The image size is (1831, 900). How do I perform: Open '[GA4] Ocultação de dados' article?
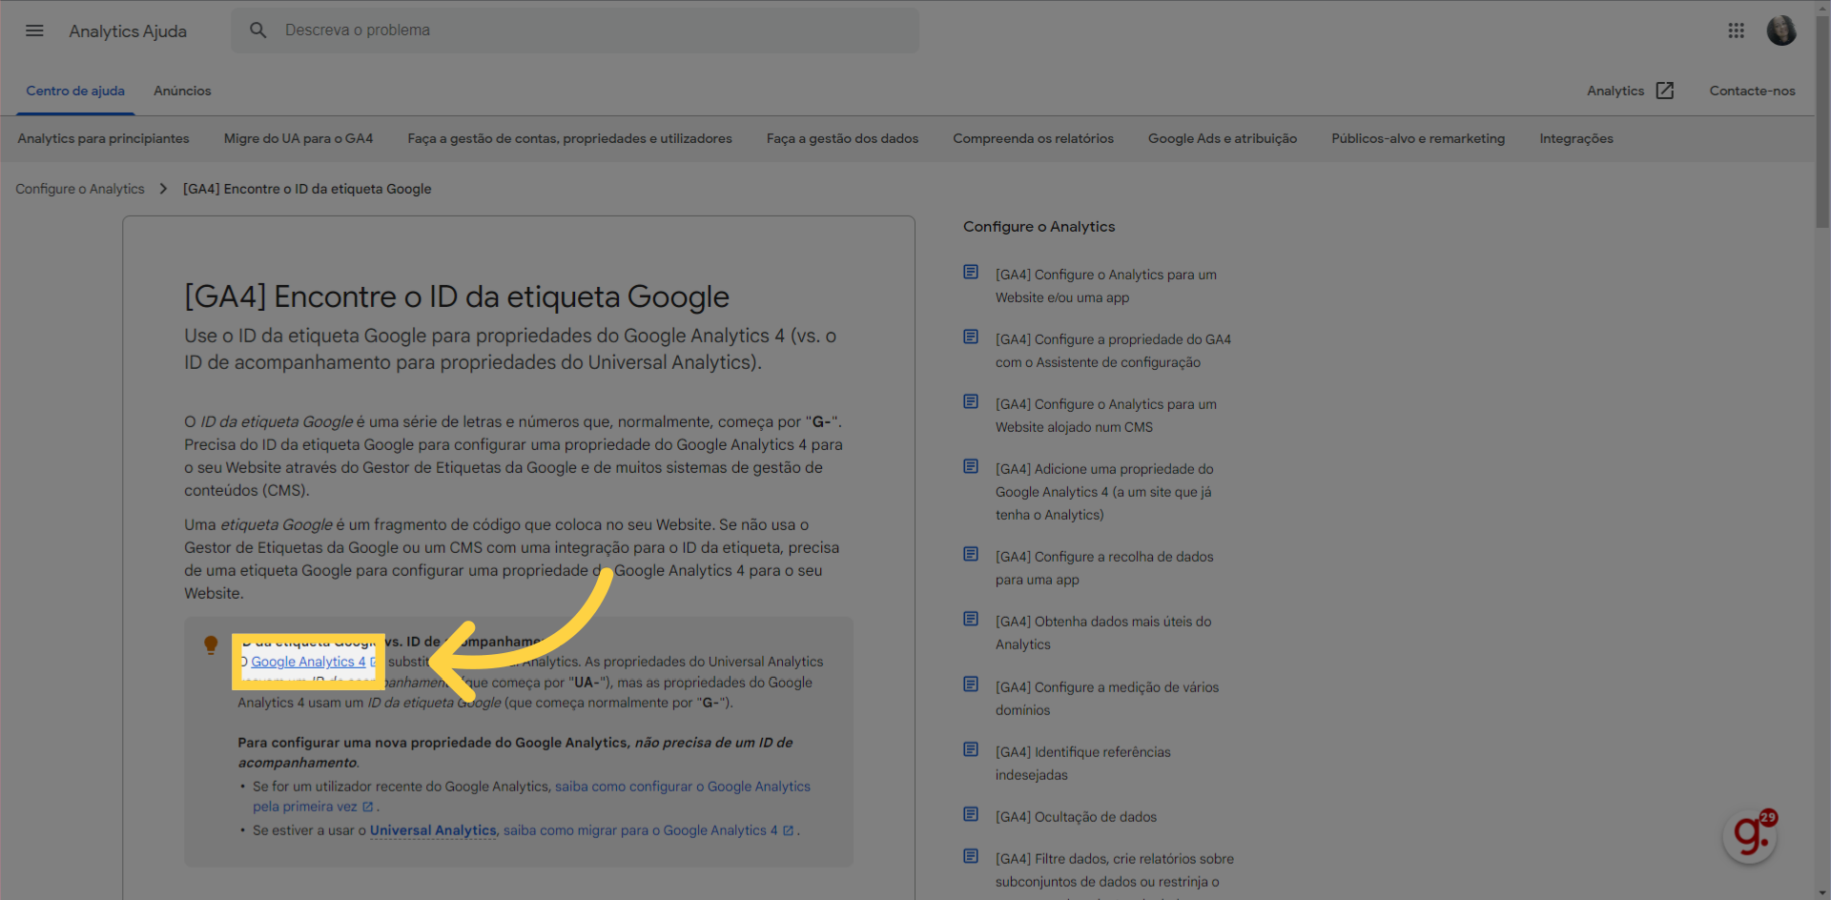click(1076, 817)
